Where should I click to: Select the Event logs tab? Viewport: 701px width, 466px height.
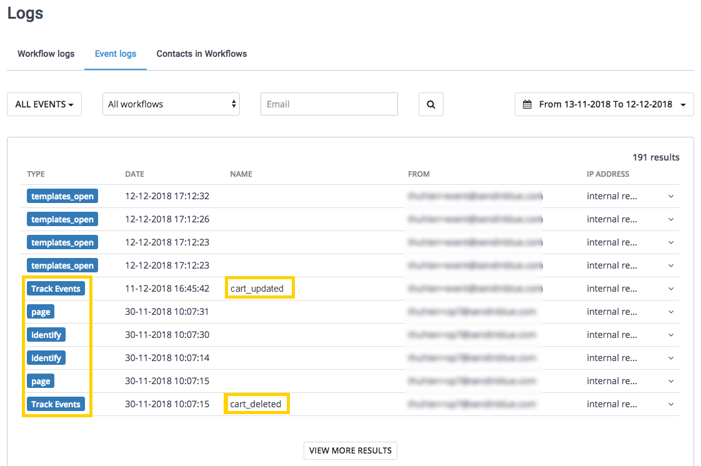pyautogui.click(x=116, y=54)
